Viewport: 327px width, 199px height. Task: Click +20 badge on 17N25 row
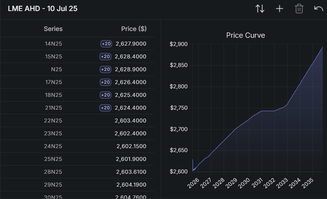click(x=106, y=82)
